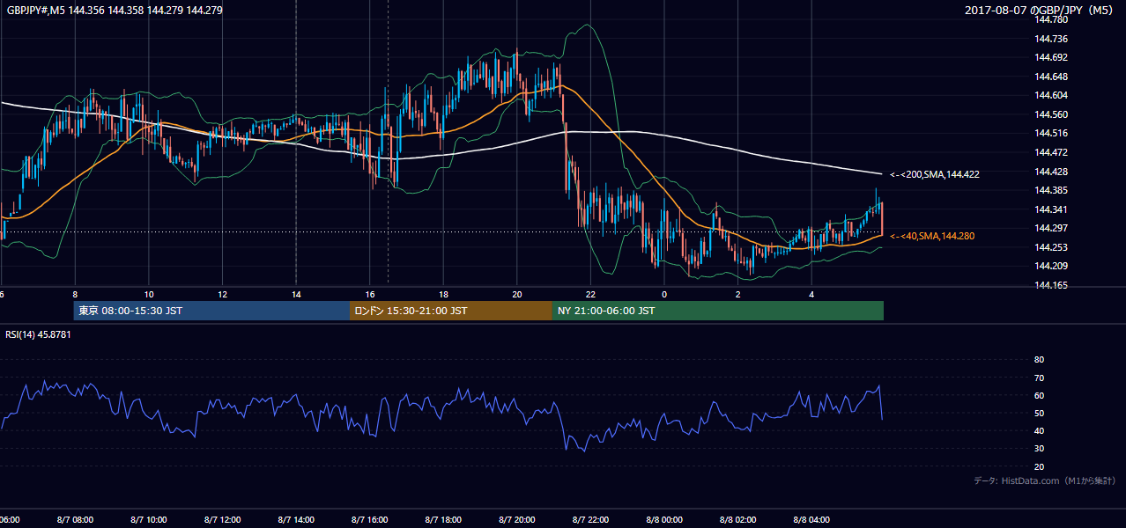Click the RSI 70 level label

tap(1039, 378)
